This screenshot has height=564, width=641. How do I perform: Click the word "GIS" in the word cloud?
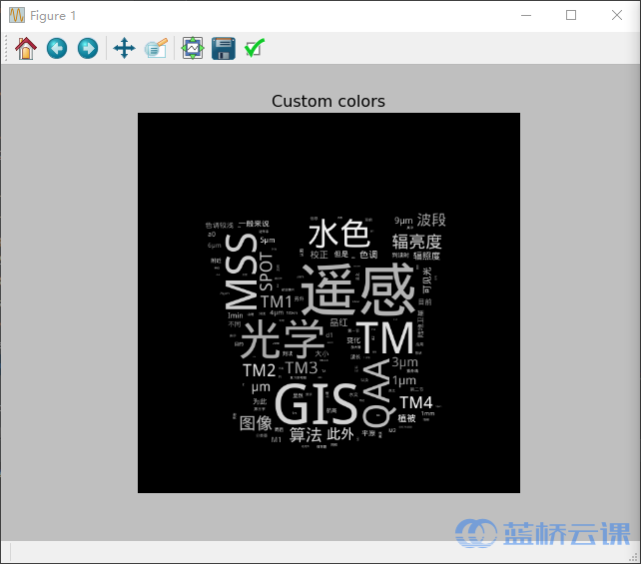point(316,404)
